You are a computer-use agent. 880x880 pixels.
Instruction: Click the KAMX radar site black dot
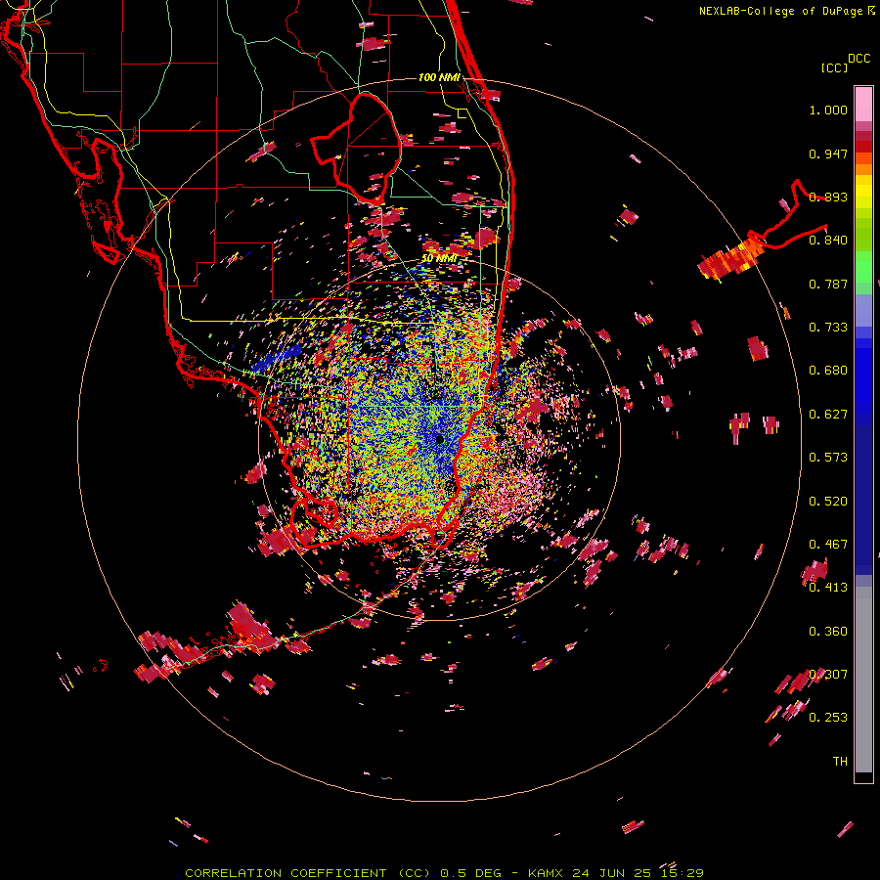point(440,439)
